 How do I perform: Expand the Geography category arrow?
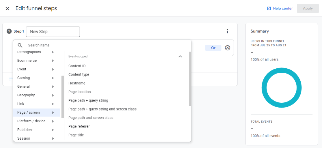(x=53, y=95)
